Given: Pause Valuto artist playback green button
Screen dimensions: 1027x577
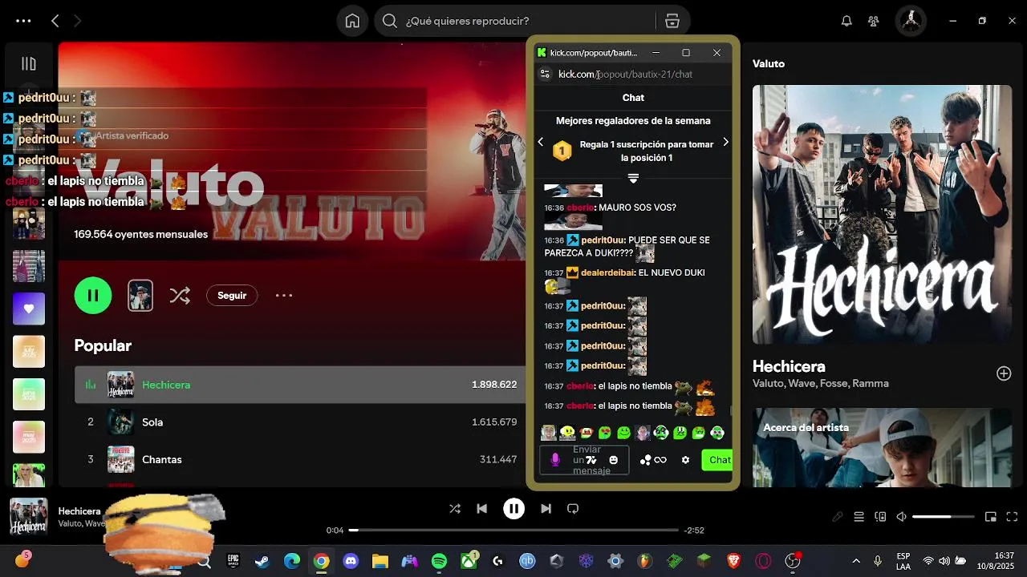Looking at the screenshot, I should (x=93, y=296).
